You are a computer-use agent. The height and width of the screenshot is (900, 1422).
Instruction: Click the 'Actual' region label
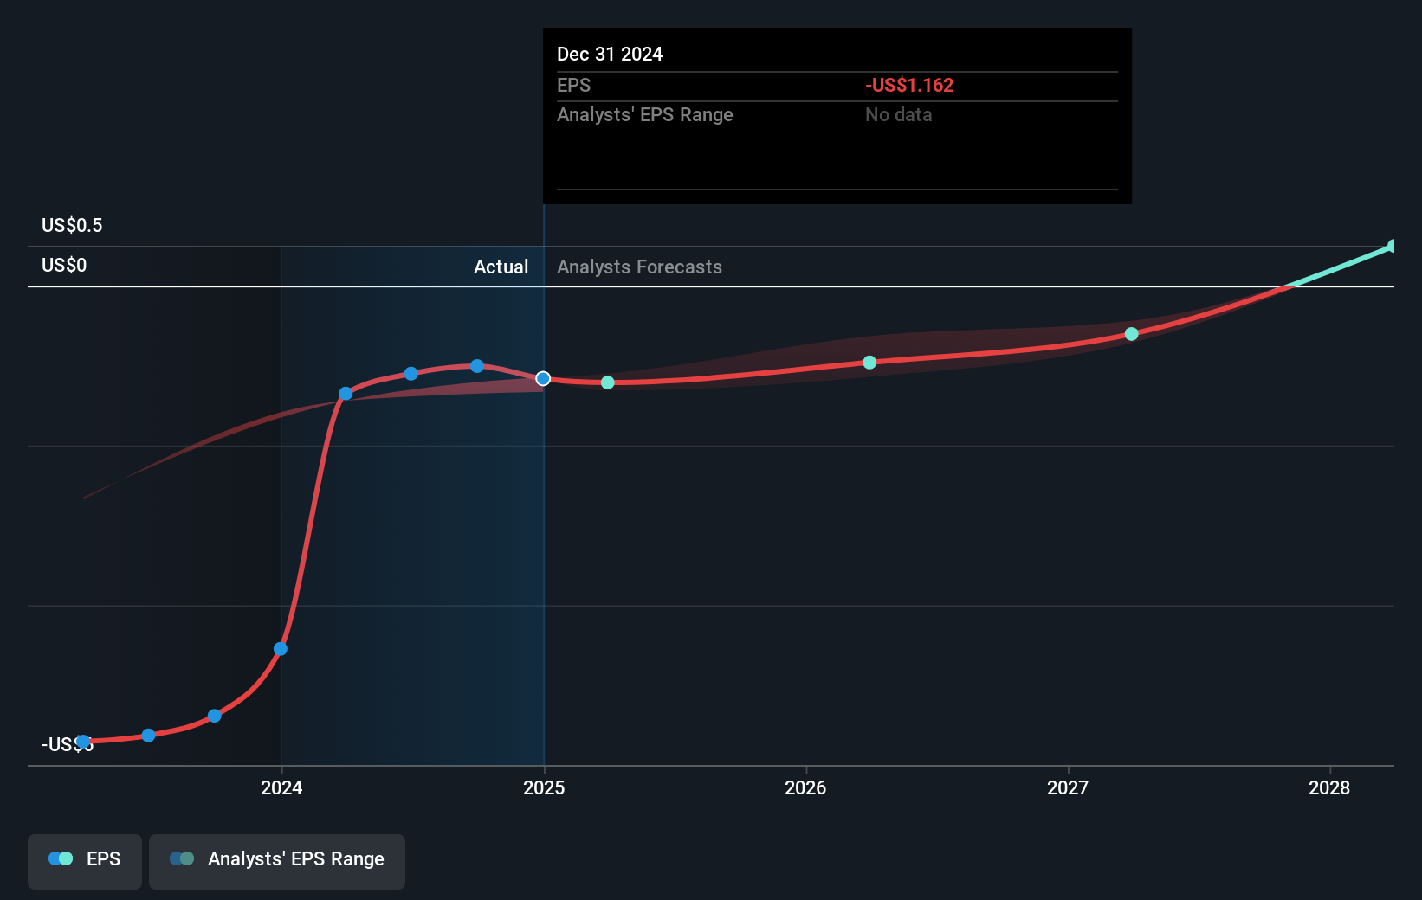(x=501, y=267)
